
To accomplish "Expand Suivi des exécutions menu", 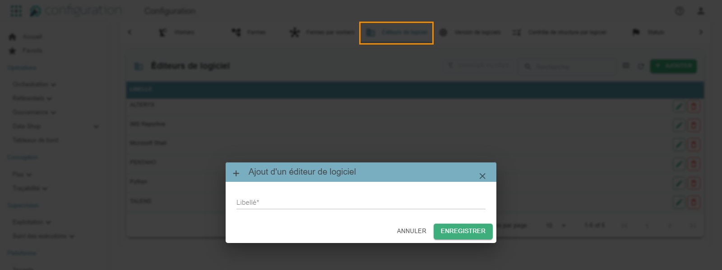I will click(43, 236).
